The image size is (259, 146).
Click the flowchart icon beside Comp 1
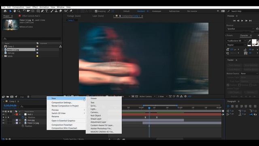pos(60,47)
